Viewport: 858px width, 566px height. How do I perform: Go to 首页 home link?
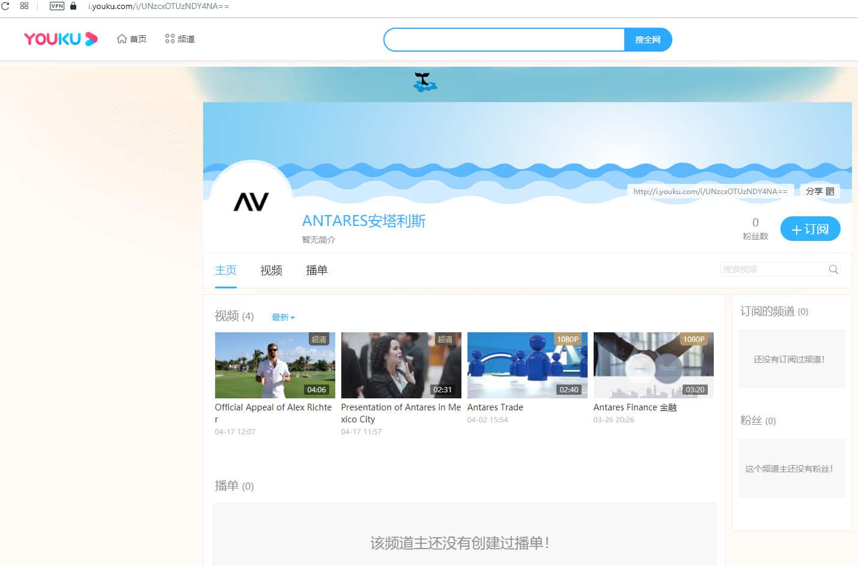(x=132, y=39)
